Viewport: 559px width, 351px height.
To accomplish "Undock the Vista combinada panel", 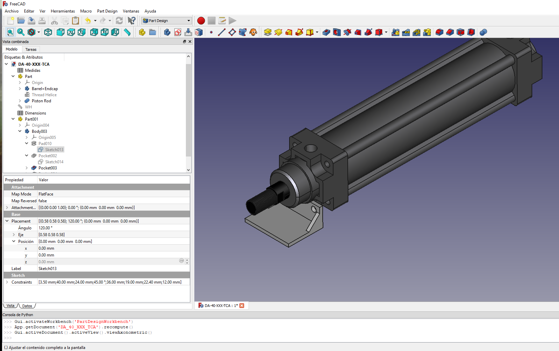I will point(185,42).
